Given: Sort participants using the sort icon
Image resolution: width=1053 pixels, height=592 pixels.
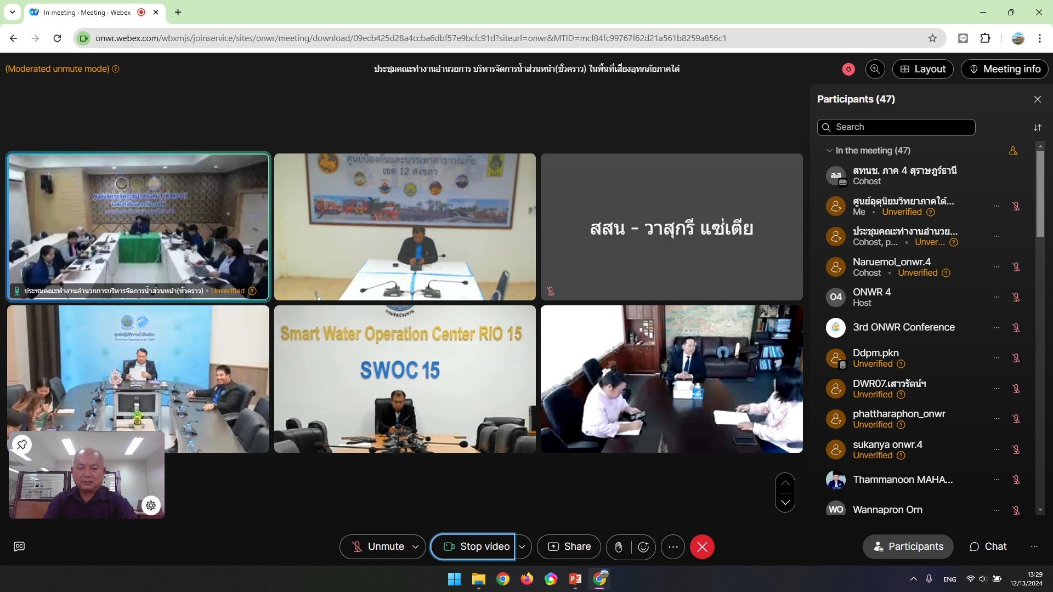Looking at the screenshot, I should 1038,127.
